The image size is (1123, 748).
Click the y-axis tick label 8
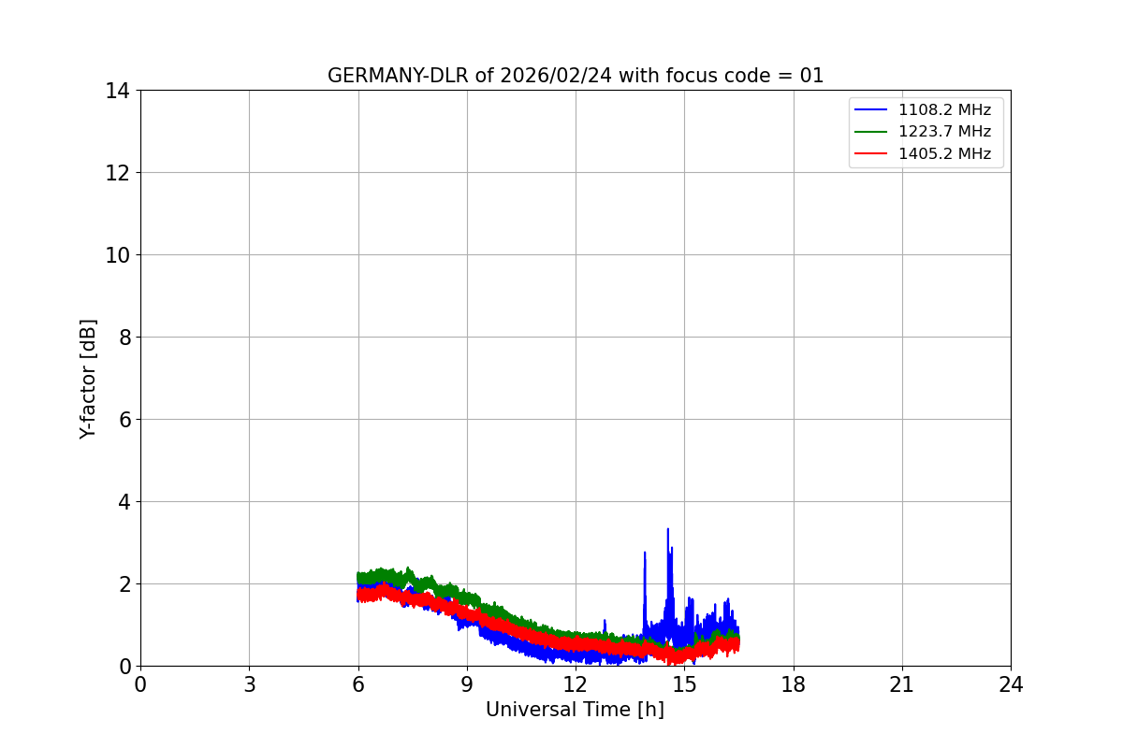pyautogui.click(x=123, y=338)
